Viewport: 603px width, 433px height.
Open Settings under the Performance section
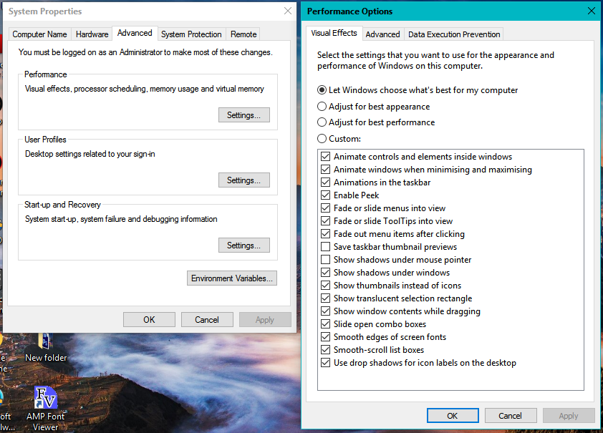[x=243, y=115]
